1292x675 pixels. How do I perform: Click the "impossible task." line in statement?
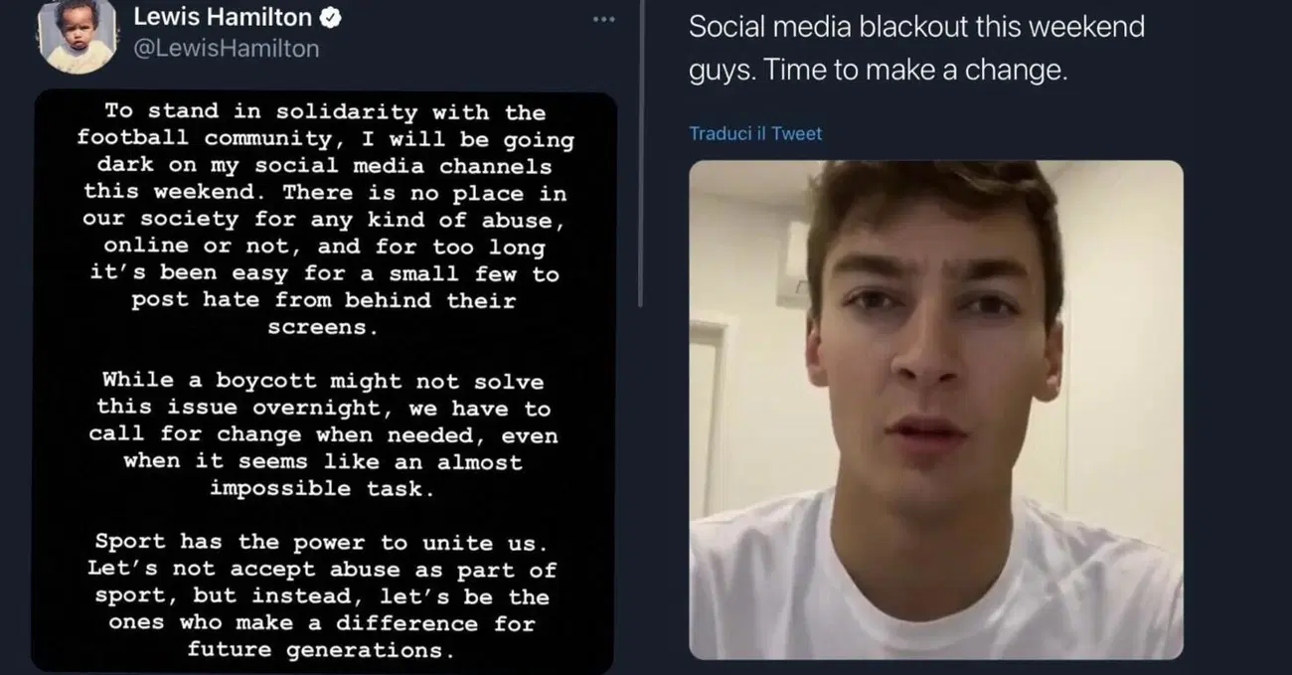[322, 488]
